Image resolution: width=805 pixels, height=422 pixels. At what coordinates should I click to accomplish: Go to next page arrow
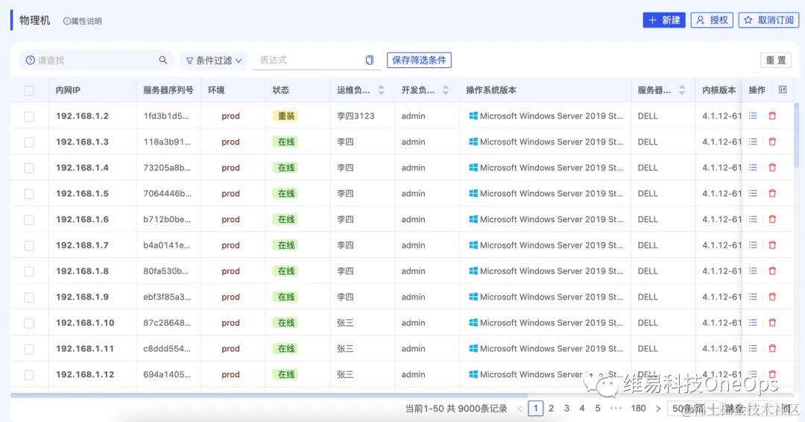(x=657, y=409)
